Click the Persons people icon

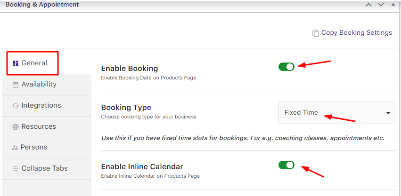tap(15, 148)
